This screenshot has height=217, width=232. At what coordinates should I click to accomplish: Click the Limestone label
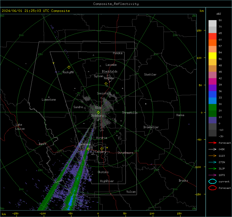[x=49, y=100]
